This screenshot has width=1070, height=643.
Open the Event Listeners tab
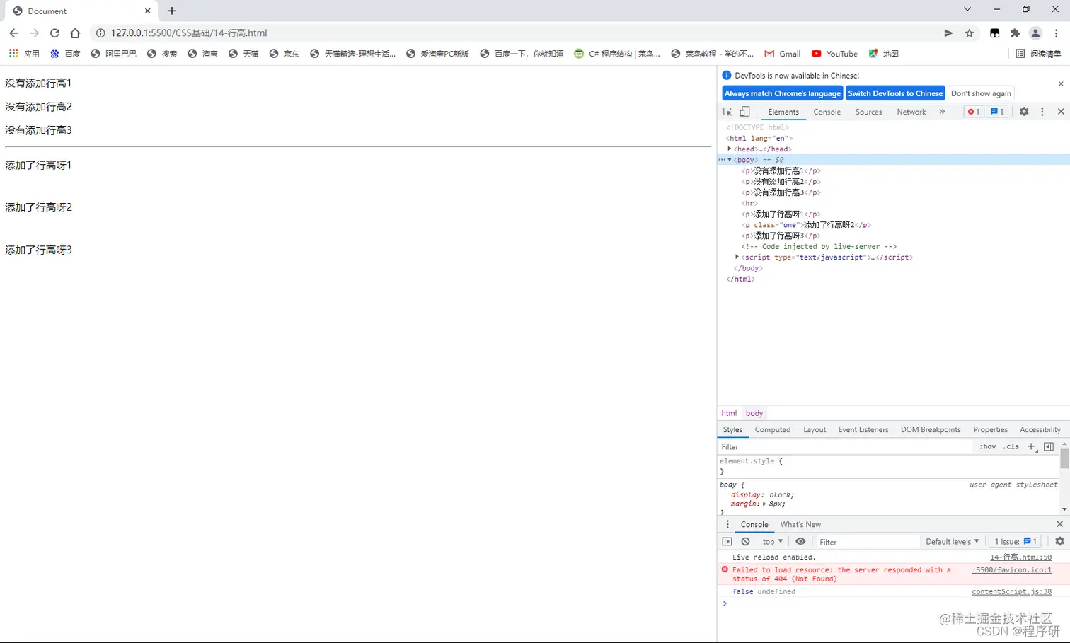863,429
